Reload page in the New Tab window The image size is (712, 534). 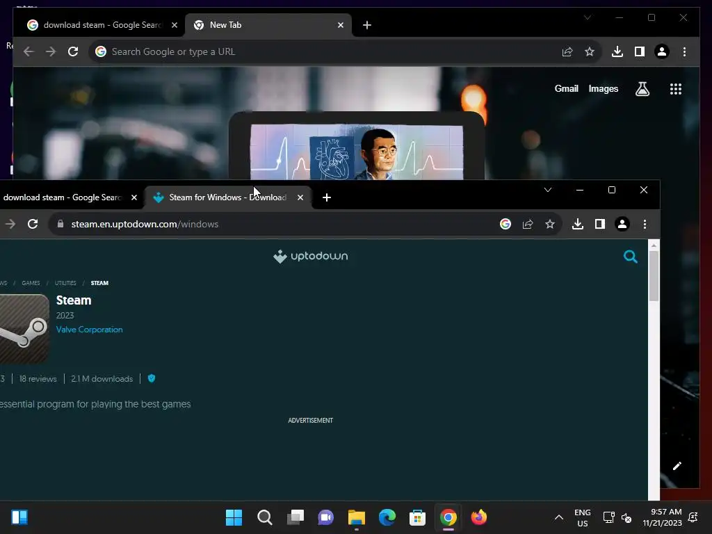click(72, 51)
